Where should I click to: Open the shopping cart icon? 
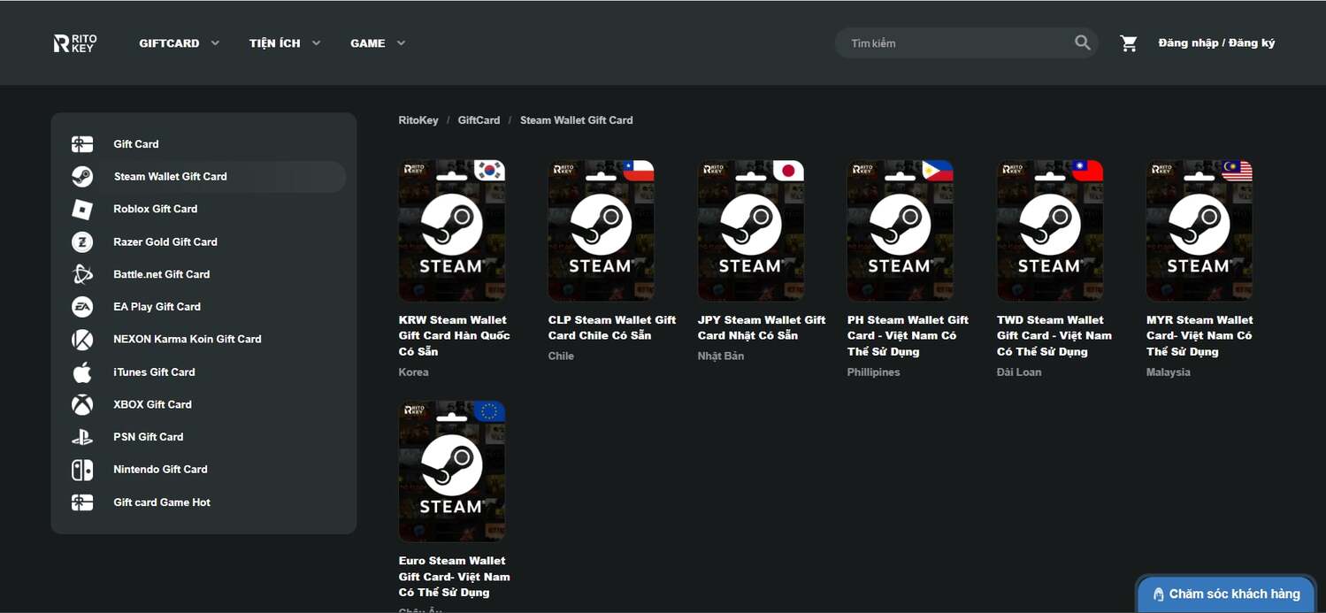point(1128,43)
